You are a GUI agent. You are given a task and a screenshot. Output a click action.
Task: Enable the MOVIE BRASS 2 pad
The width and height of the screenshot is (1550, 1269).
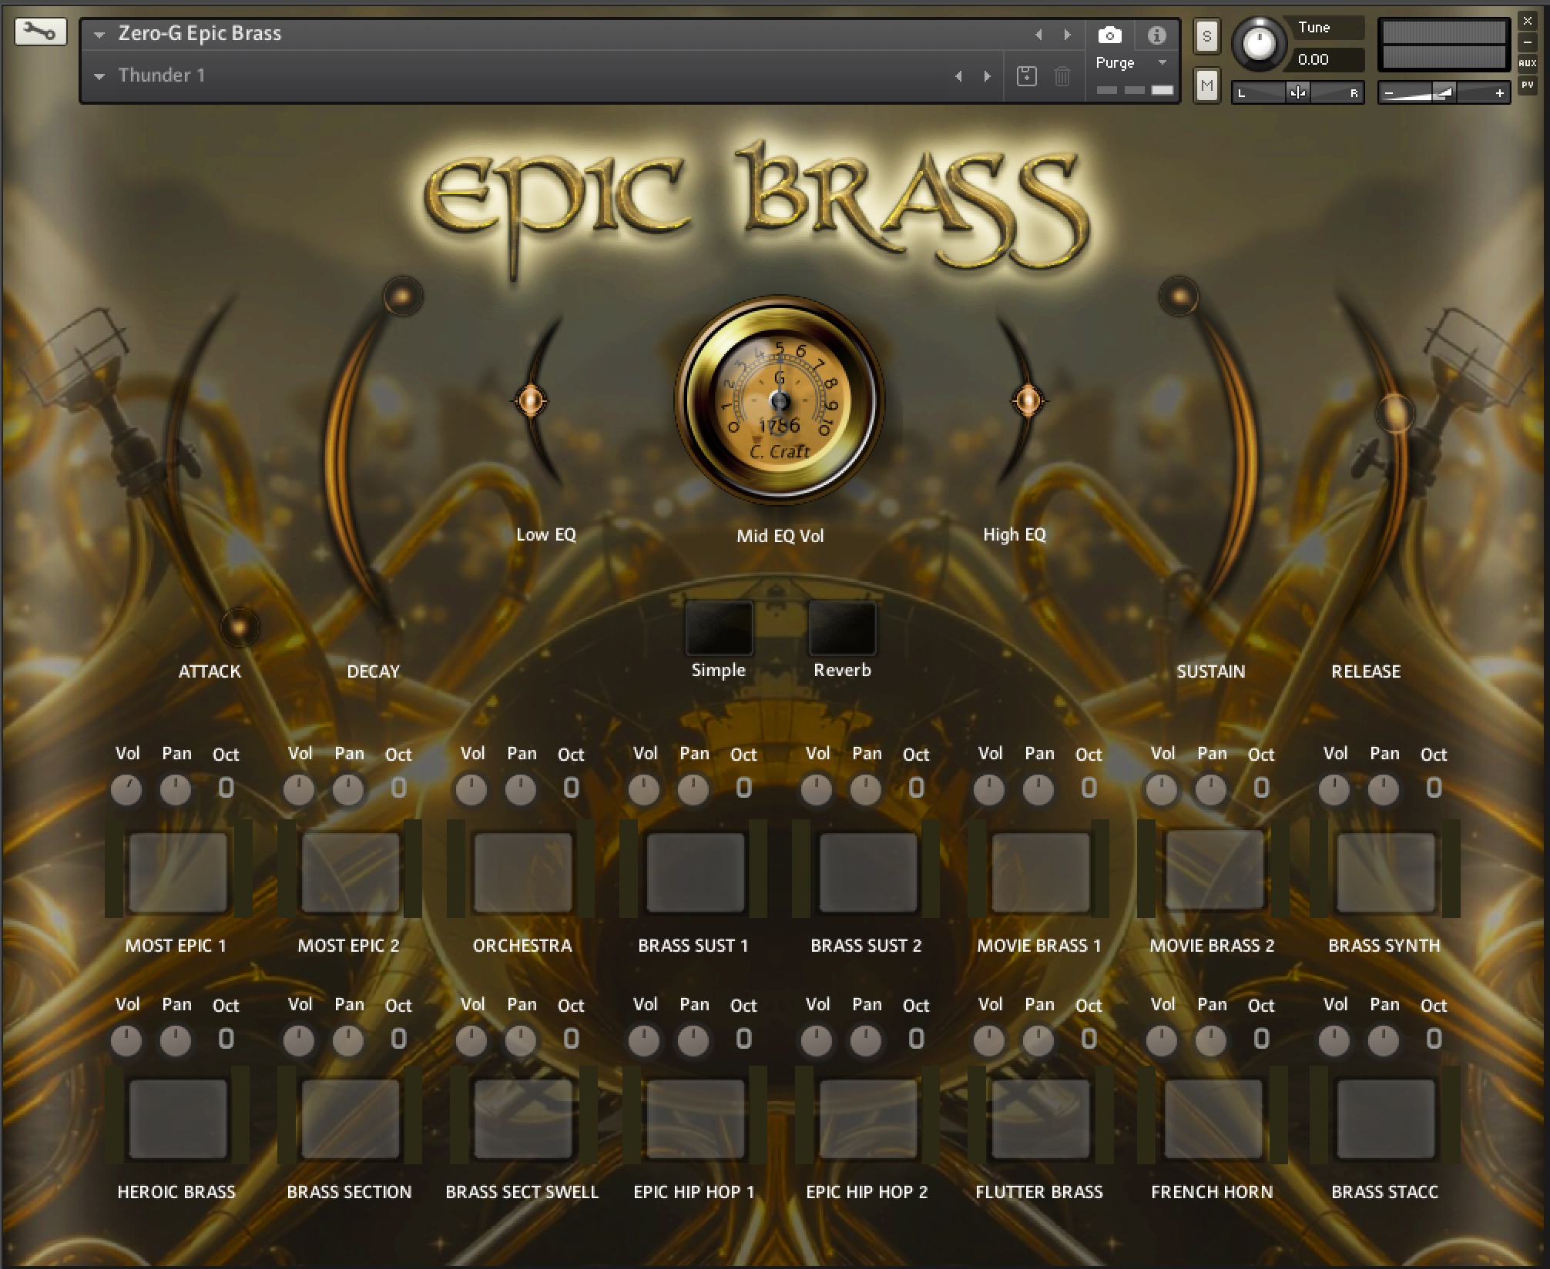tap(1213, 871)
